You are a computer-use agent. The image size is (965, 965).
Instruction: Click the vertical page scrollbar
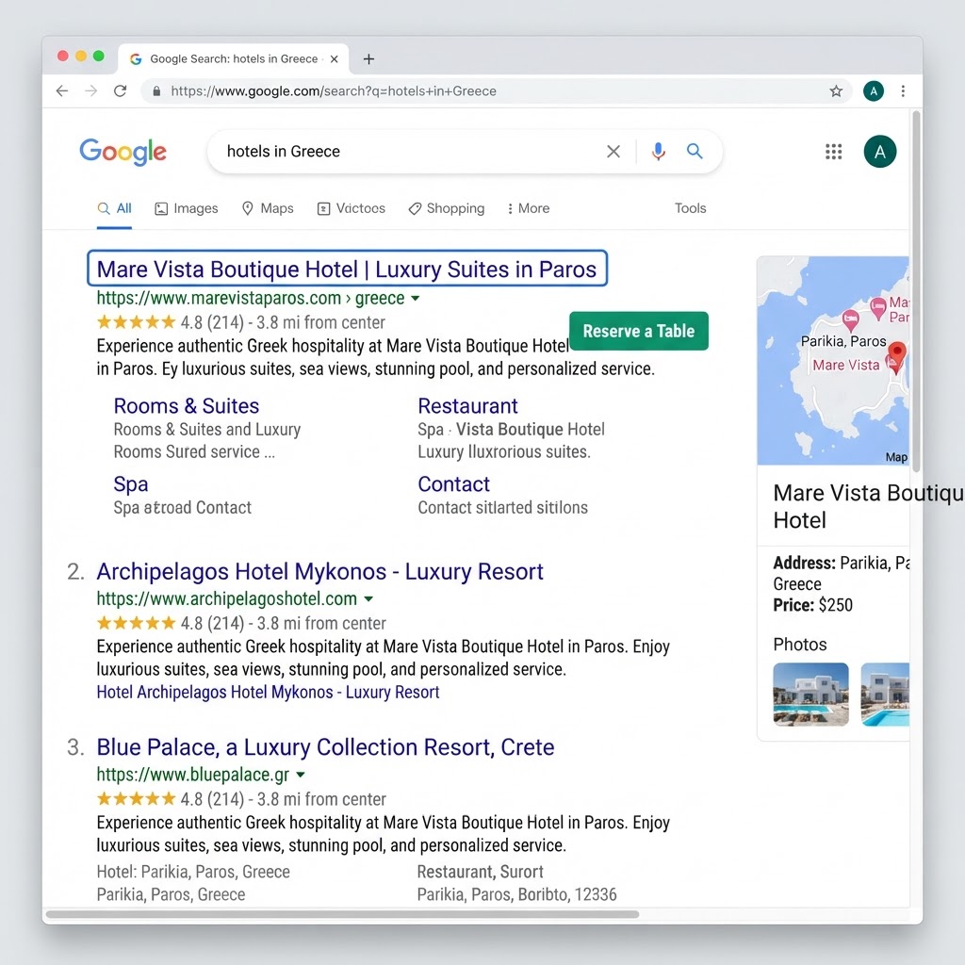coord(916,292)
